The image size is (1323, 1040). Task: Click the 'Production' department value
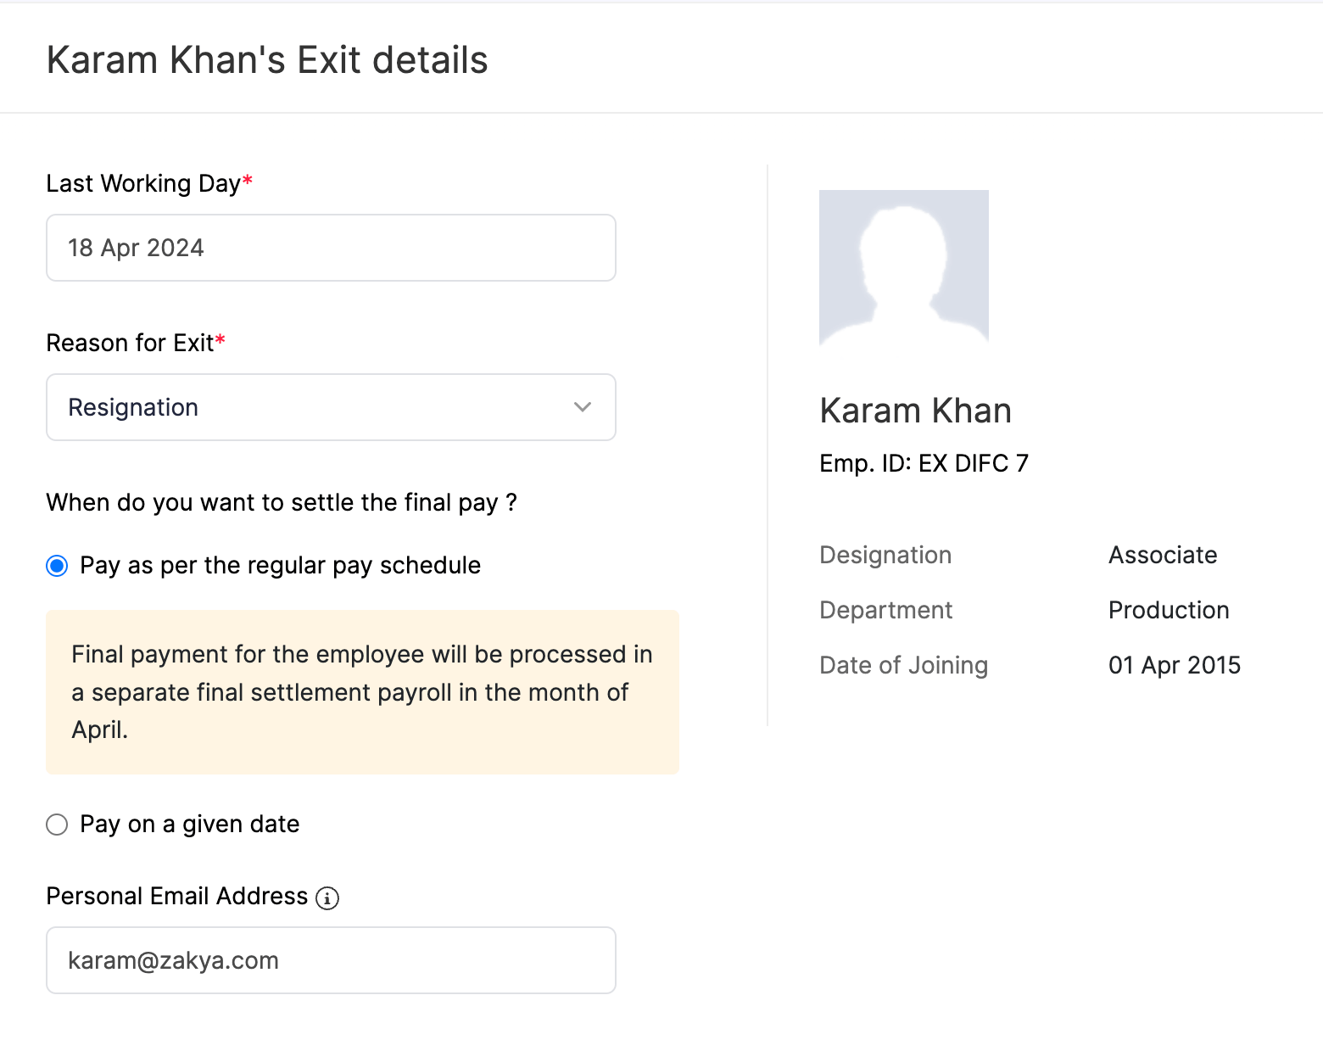tap(1169, 610)
